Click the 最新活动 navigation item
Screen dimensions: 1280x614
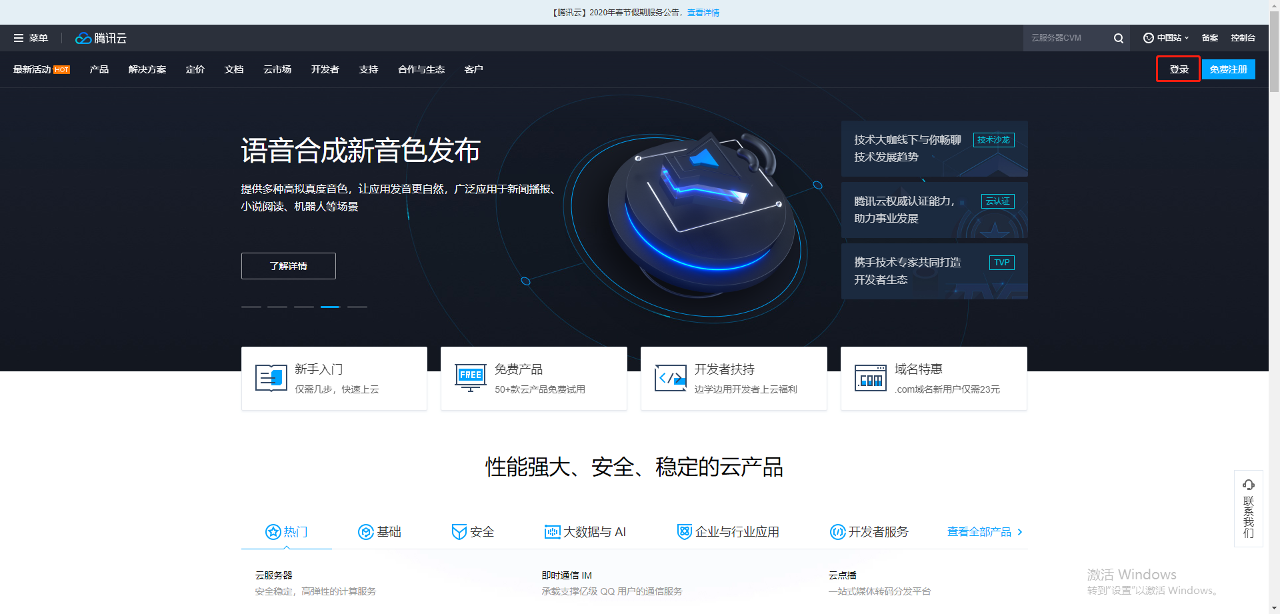point(32,69)
